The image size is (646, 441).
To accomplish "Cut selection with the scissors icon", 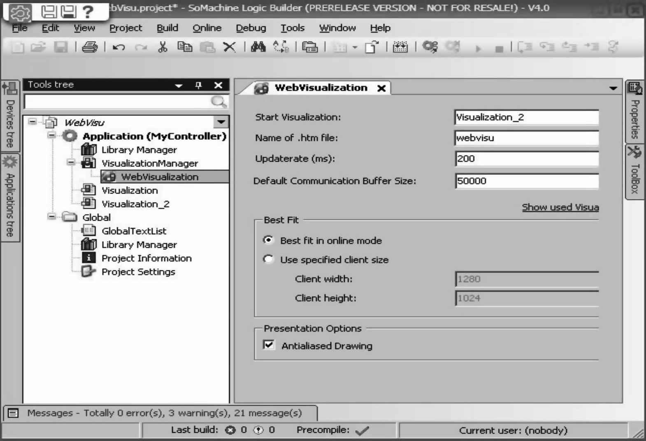I will point(163,47).
